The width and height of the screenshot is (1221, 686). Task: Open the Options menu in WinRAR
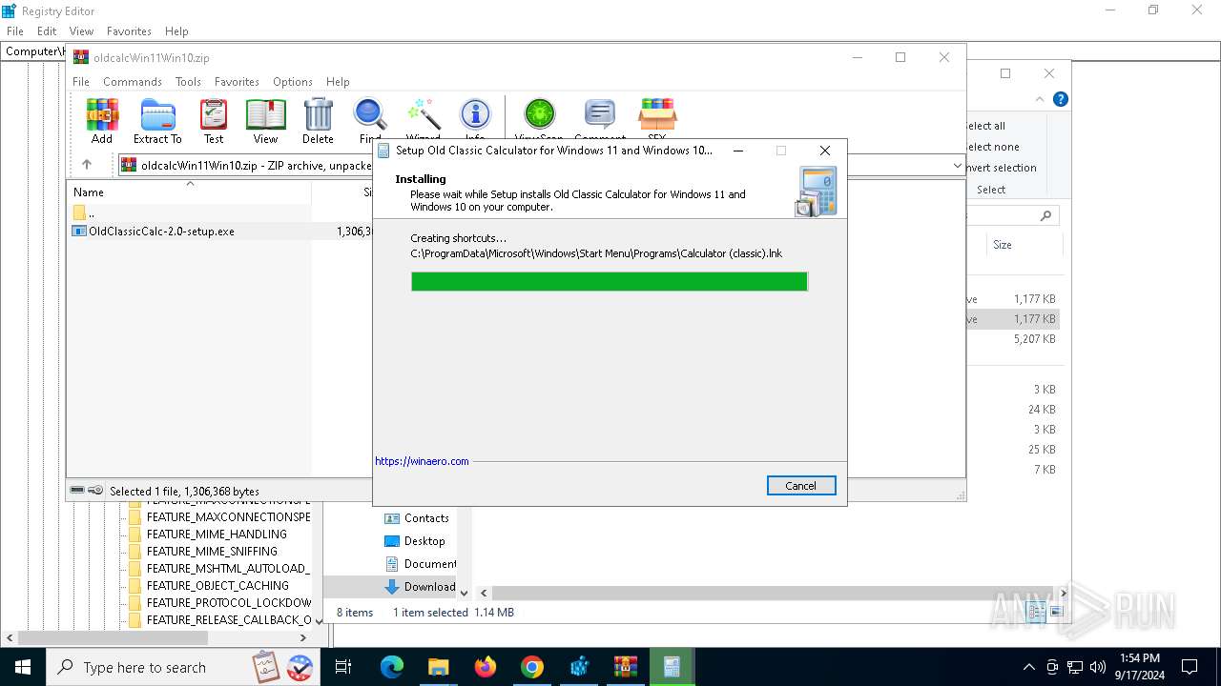point(293,82)
